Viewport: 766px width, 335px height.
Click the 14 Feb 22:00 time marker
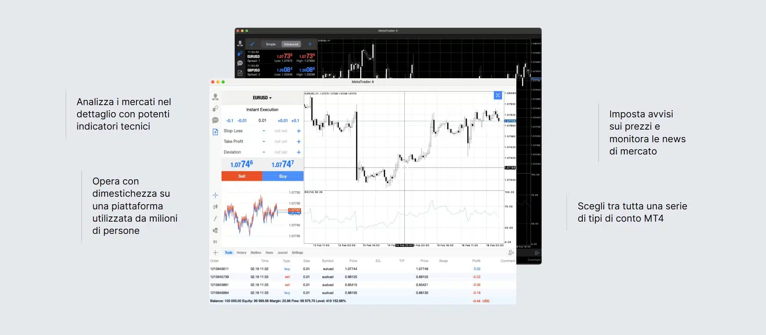[405, 245]
